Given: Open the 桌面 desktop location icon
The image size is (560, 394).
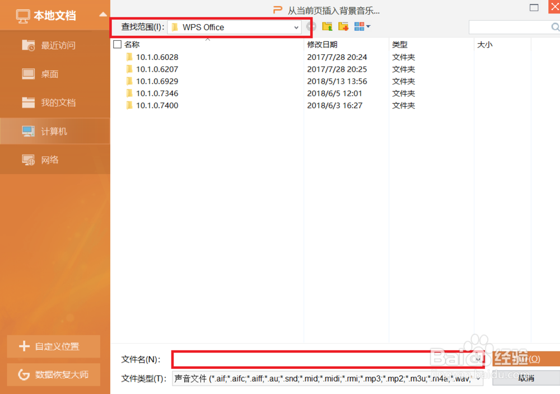Looking at the screenshot, I should (54, 74).
